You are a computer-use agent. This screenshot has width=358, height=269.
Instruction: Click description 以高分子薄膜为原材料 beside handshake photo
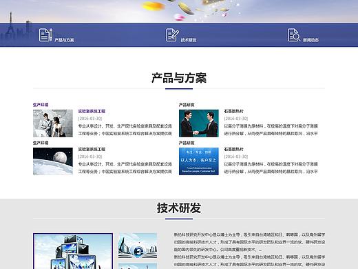[271, 130]
